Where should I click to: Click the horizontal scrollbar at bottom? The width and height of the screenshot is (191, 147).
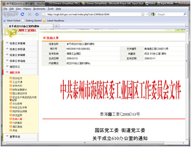point(85,143)
